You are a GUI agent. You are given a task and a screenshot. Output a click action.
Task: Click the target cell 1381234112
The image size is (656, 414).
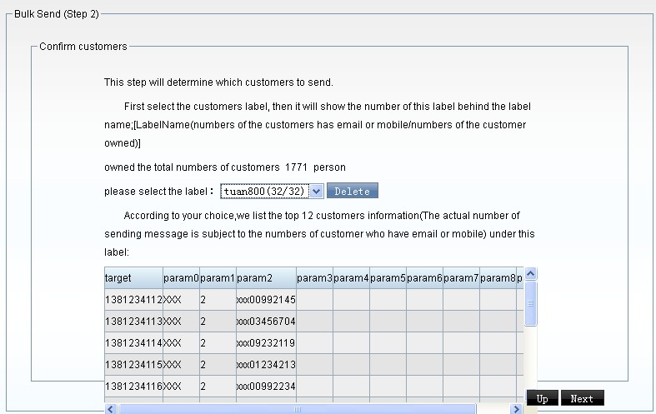pyautogui.click(x=133, y=299)
